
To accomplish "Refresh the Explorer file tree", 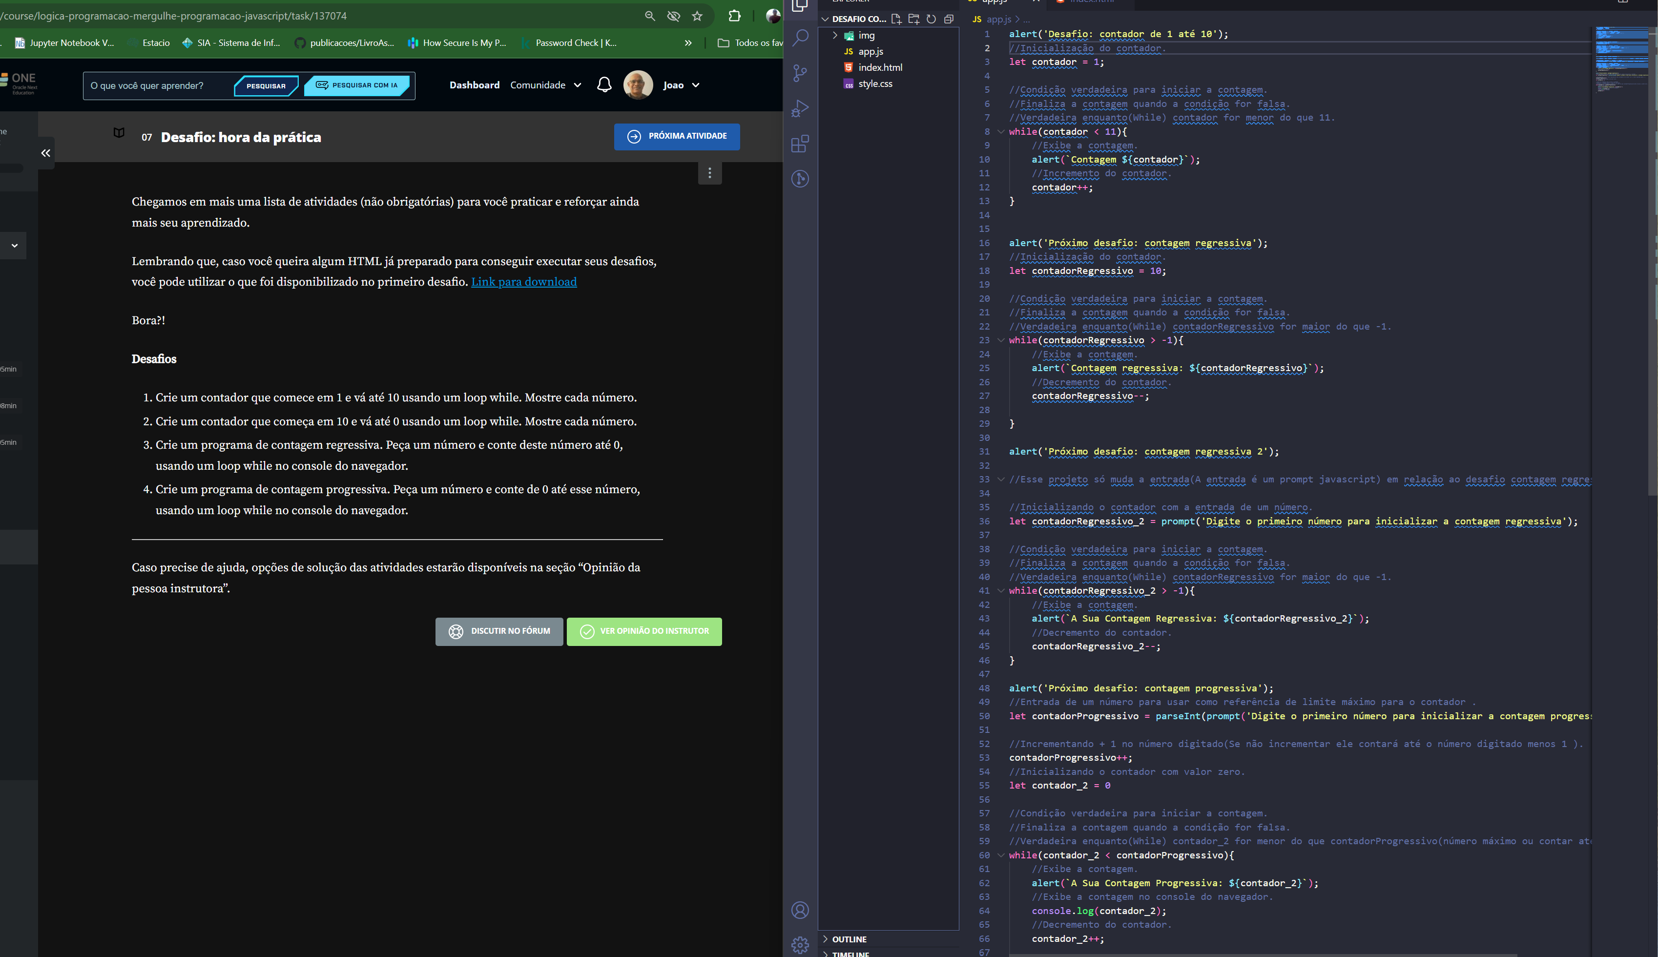I will tap(931, 19).
